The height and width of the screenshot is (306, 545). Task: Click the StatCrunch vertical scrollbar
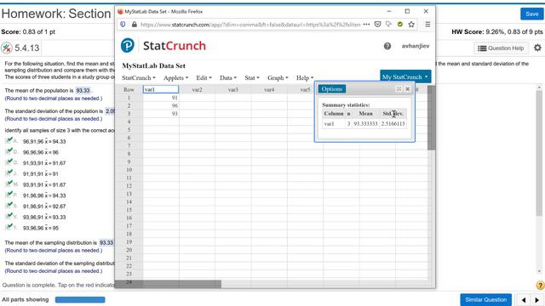(432, 118)
